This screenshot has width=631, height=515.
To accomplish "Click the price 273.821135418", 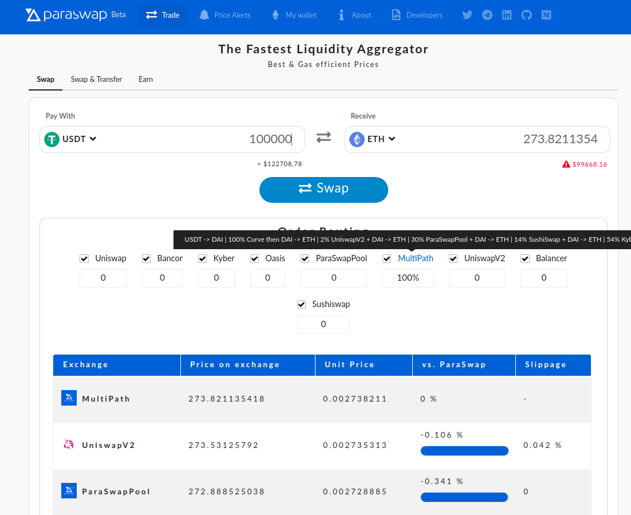I will (227, 399).
